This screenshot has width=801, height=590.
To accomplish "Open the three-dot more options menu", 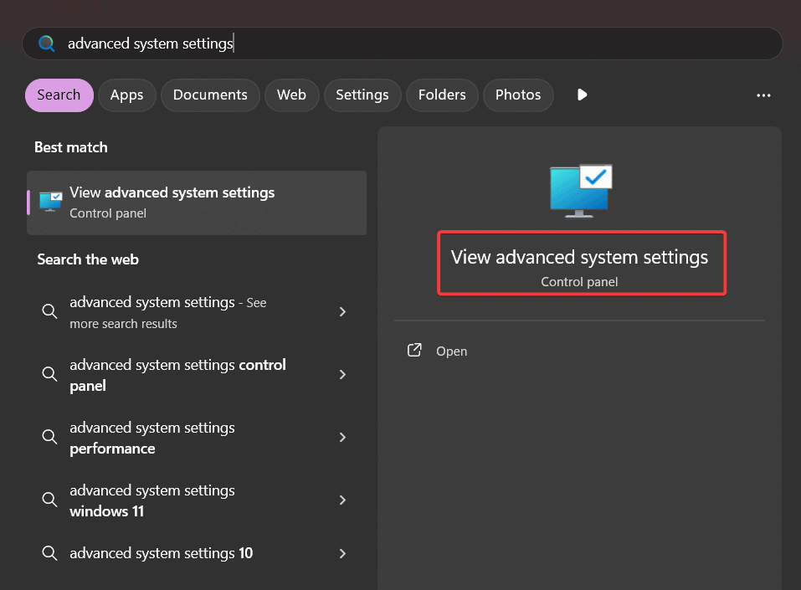I will coord(763,95).
